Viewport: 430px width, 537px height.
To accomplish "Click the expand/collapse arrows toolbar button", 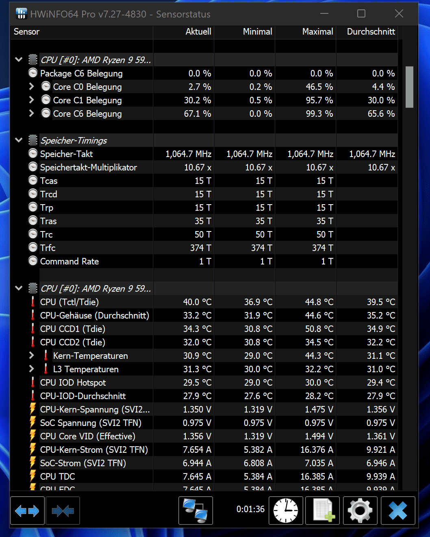I will [x=27, y=511].
